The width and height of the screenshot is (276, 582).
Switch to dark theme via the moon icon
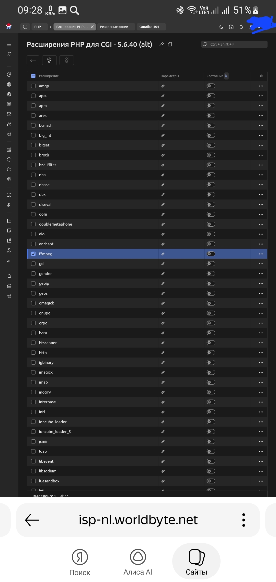coord(221,27)
